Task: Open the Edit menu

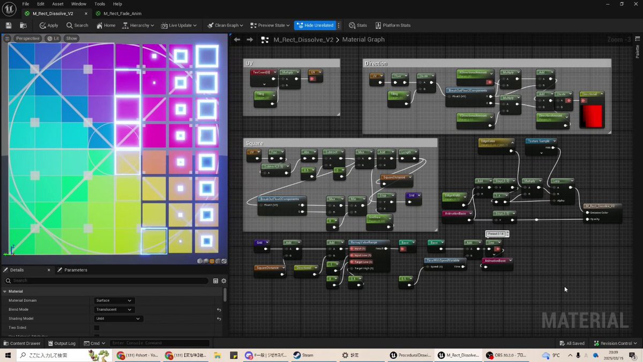Action: [x=41, y=4]
